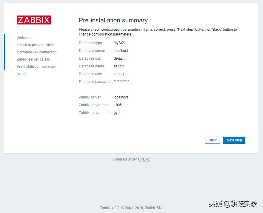Viewport: 263px width, 213px height.
Task: Click the ZABBIX logo
Action: [33, 20]
